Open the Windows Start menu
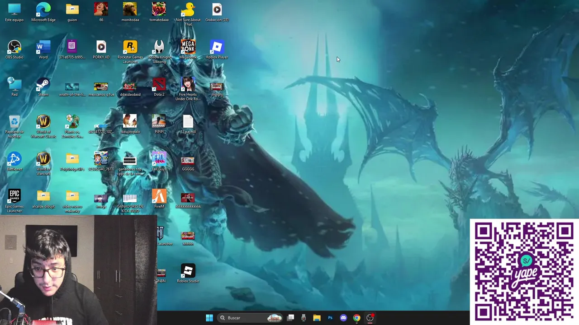Screen dimensions: 579x325 [209, 318]
